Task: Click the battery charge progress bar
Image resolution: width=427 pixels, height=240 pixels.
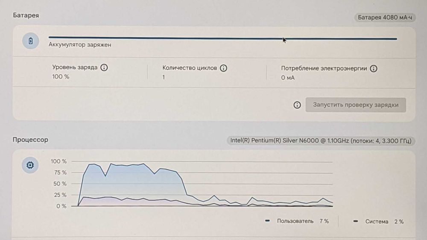Action: [x=223, y=38]
